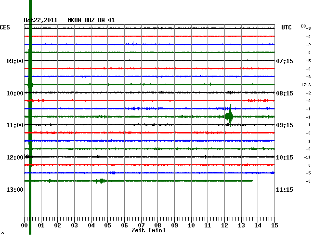
Task: Click minute 07 on the time axis
Action: tap(141, 225)
